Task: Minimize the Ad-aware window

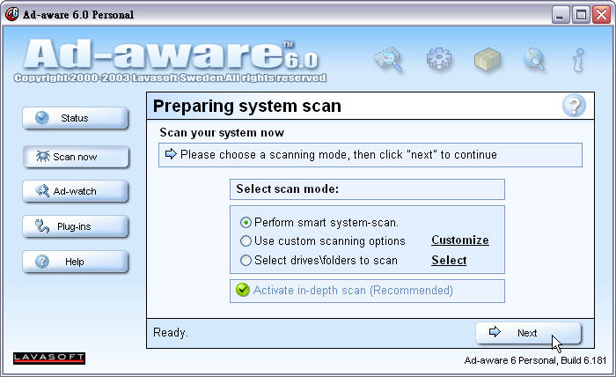Action: coord(561,15)
